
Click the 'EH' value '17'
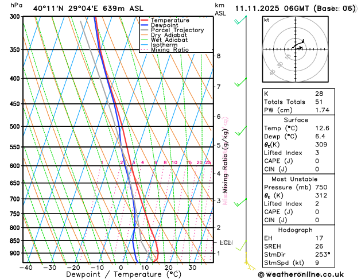coord(319,238)
